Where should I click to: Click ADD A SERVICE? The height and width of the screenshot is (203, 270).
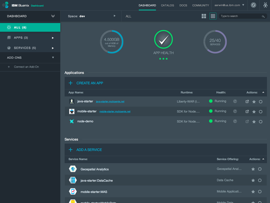point(89,150)
